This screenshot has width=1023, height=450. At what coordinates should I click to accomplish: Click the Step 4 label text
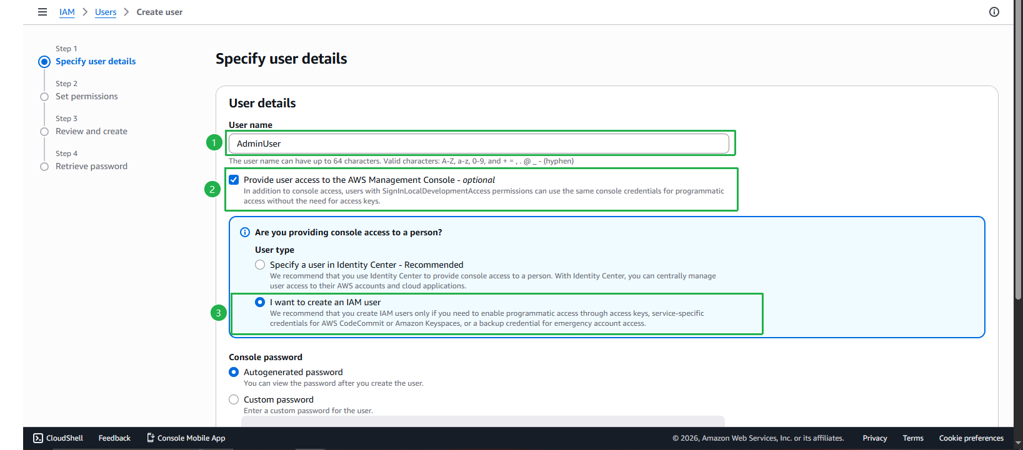pos(66,154)
